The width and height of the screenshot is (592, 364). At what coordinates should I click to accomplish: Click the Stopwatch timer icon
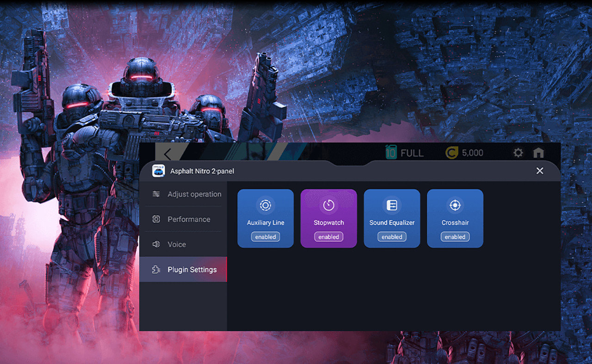[329, 205]
